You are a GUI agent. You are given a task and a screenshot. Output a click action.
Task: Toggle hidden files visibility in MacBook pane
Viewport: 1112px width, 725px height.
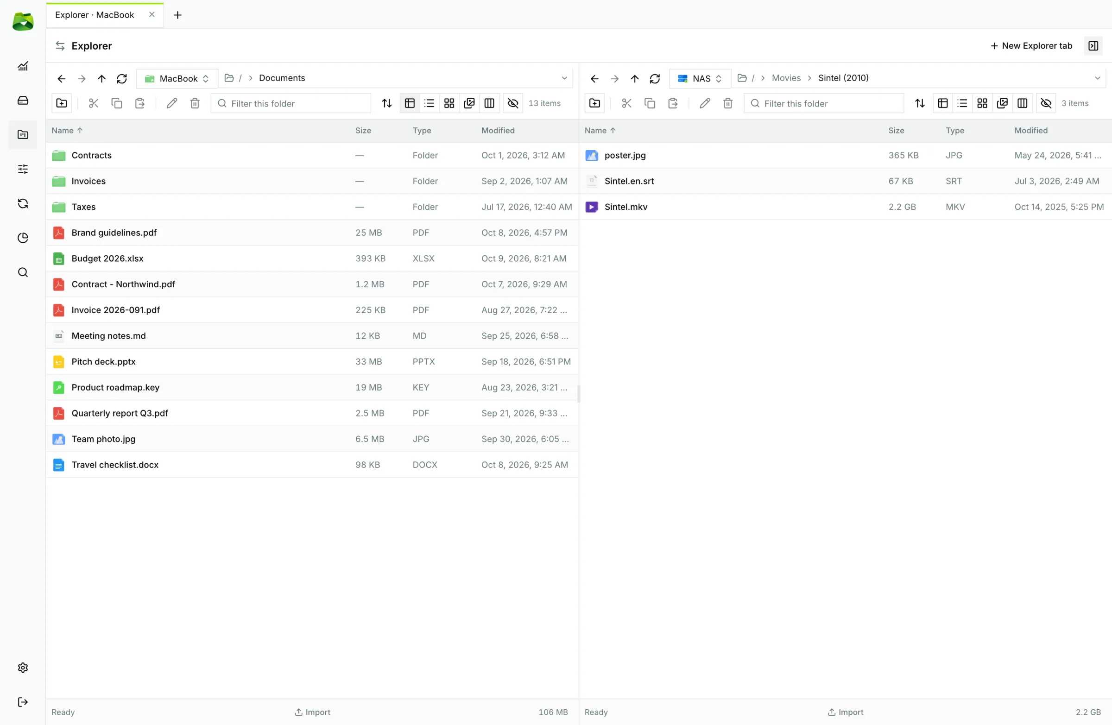tap(513, 103)
